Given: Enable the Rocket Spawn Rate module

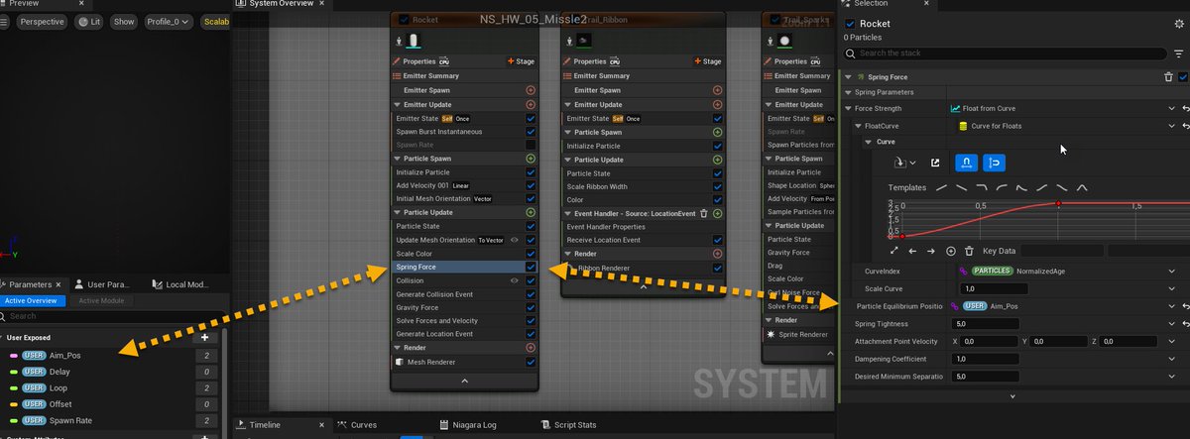Looking at the screenshot, I should click(x=531, y=145).
